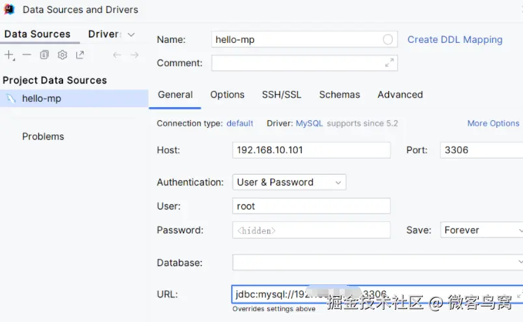The height and width of the screenshot is (322, 523).
Task: Open the Database dropdown arrow
Action: point(520,262)
